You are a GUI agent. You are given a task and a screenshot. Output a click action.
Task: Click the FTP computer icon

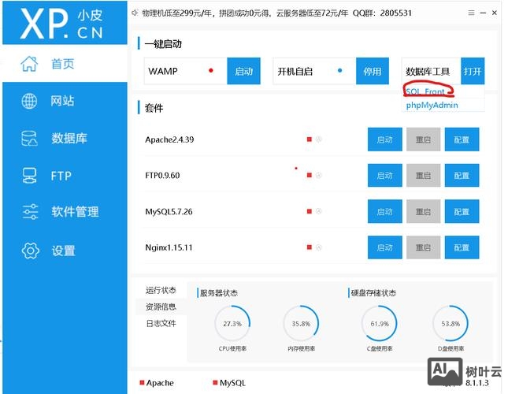click(x=29, y=176)
